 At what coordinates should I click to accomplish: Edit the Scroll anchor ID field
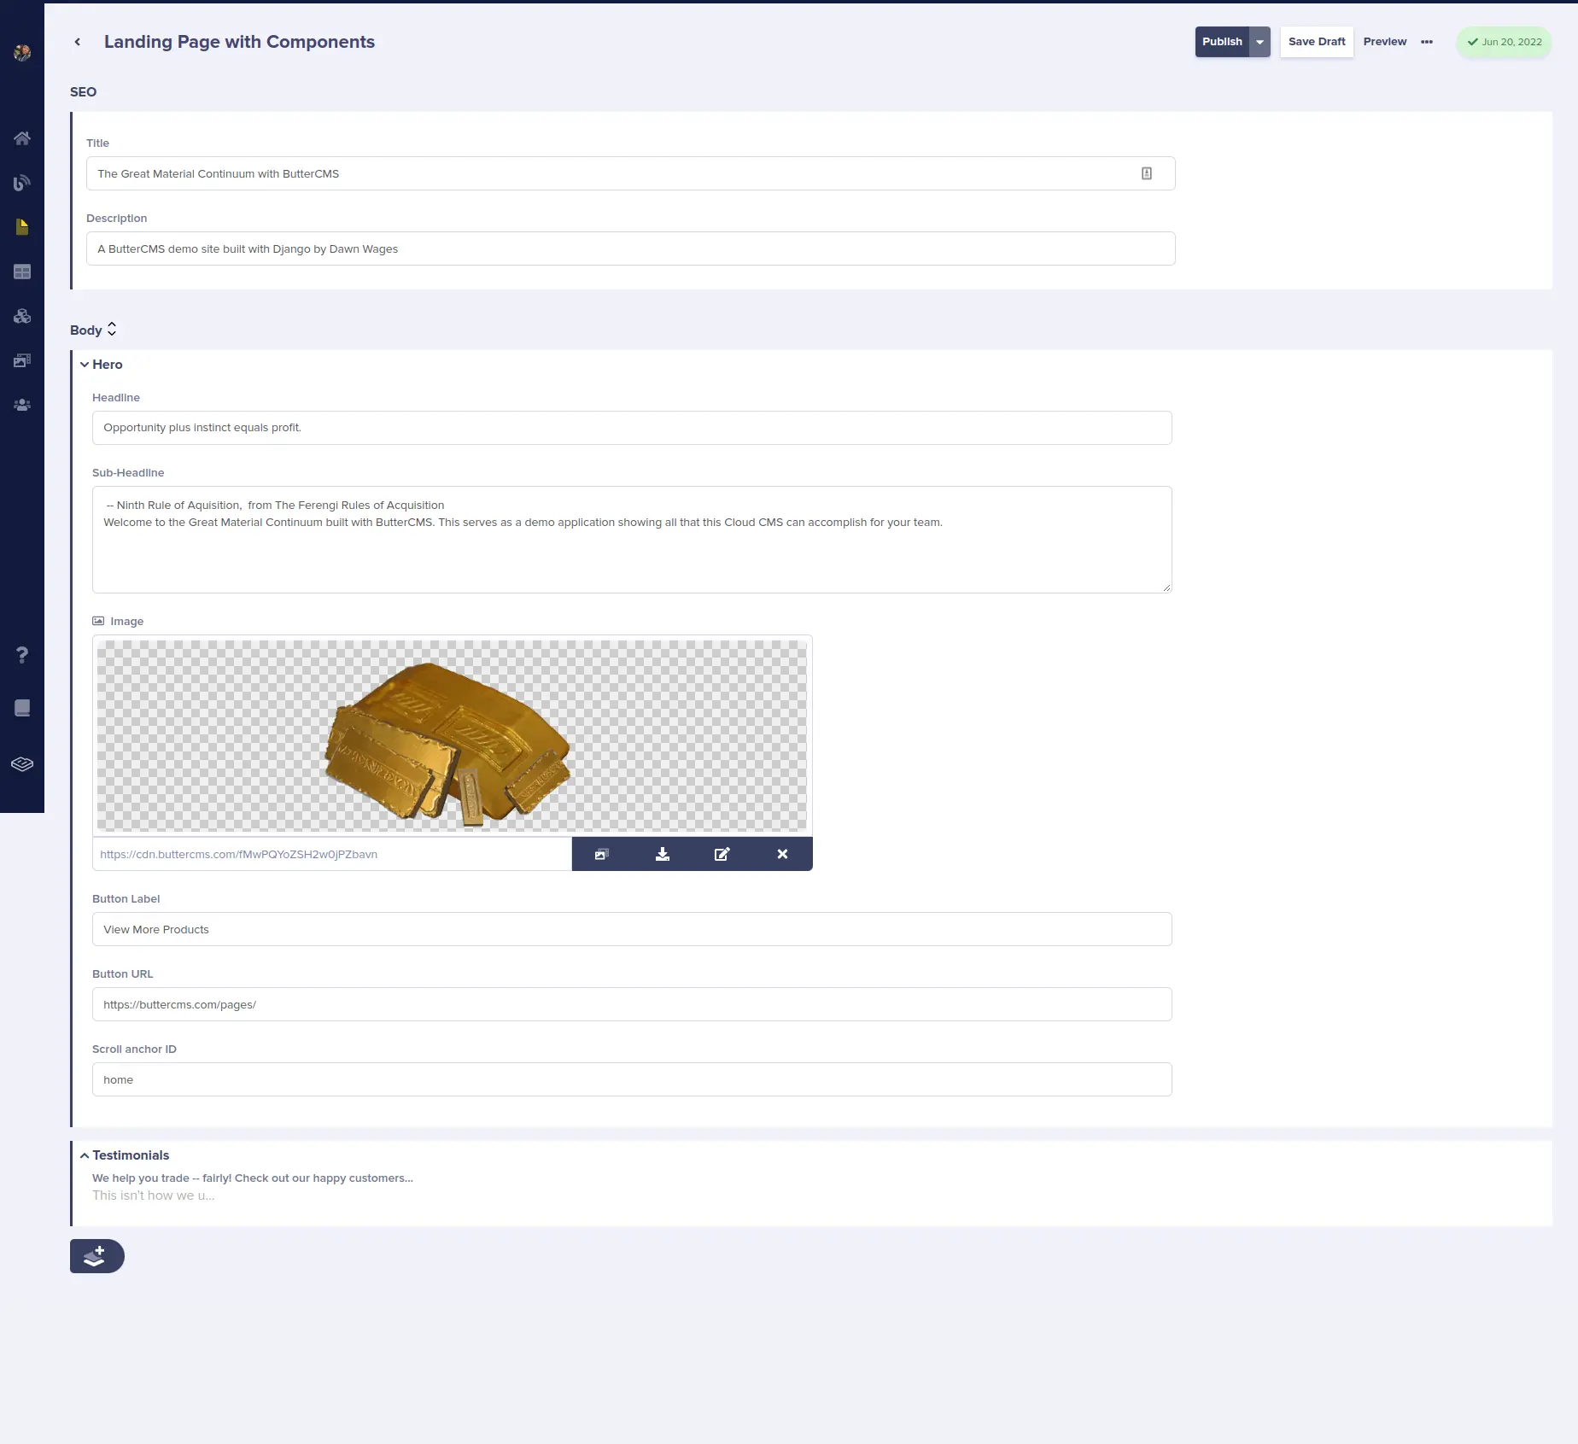[x=632, y=1079]
